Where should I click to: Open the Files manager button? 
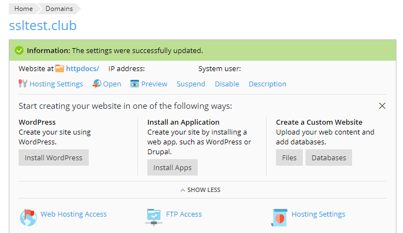click(x=289, y=158)
